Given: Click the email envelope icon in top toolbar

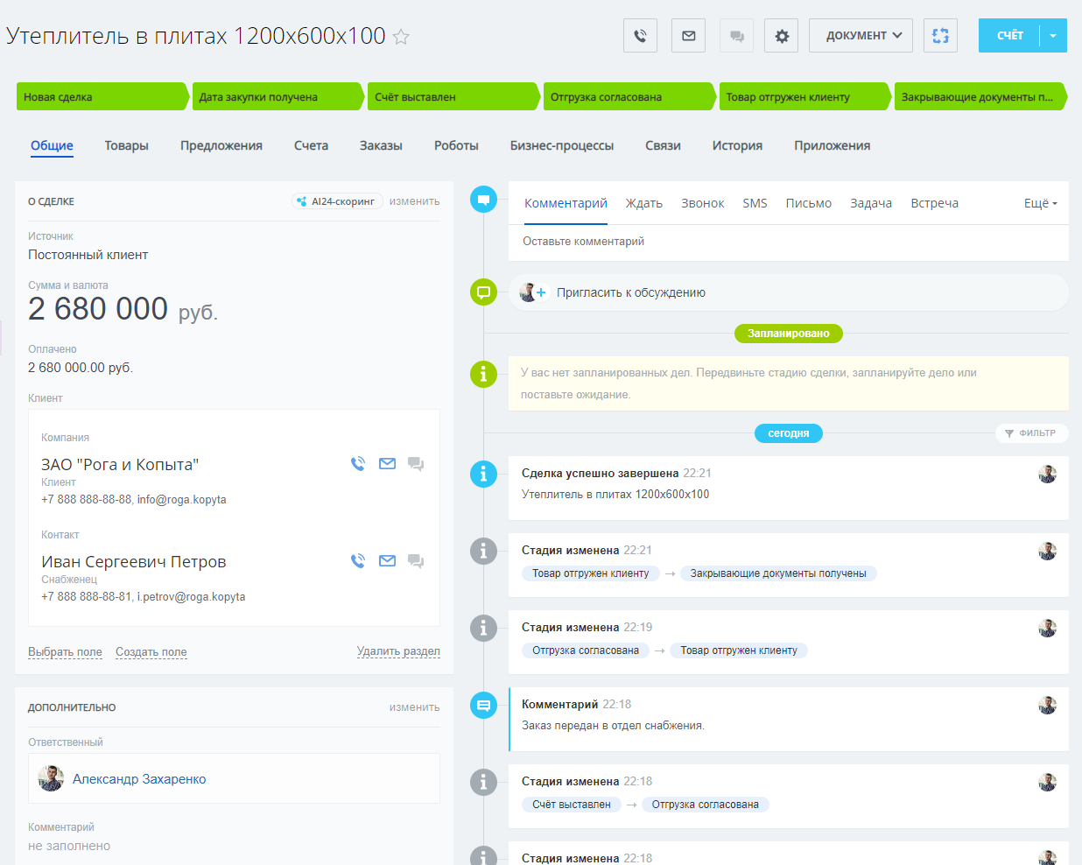Looking at the screenshot, I should (x=688, y=36).
